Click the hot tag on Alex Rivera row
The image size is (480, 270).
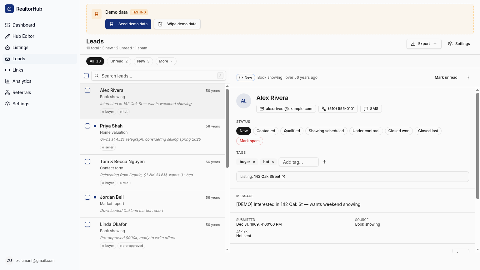pyautogui.click(x=123, y=112)
